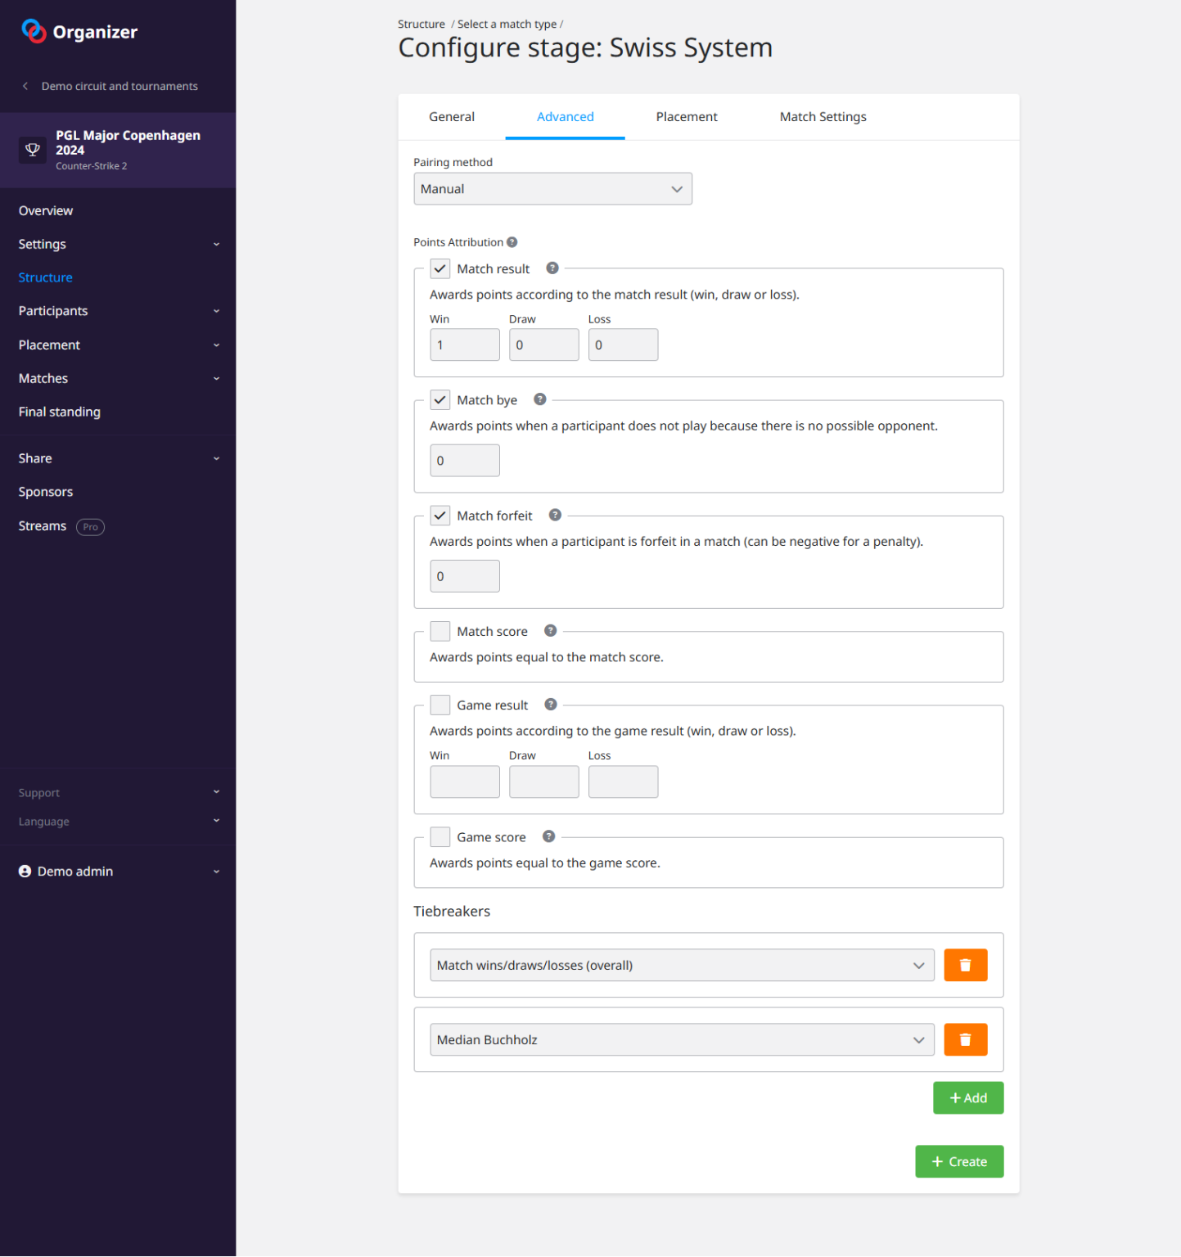The image size is (1181, 1257).
Task: Open the Median Buchholz tiebreaker dropdown
Action: (681, 1039)
